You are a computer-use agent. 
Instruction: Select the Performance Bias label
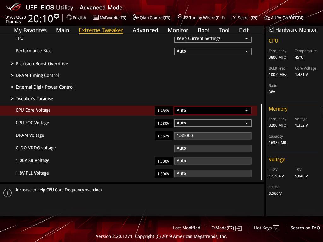click(x=33, y=51)
